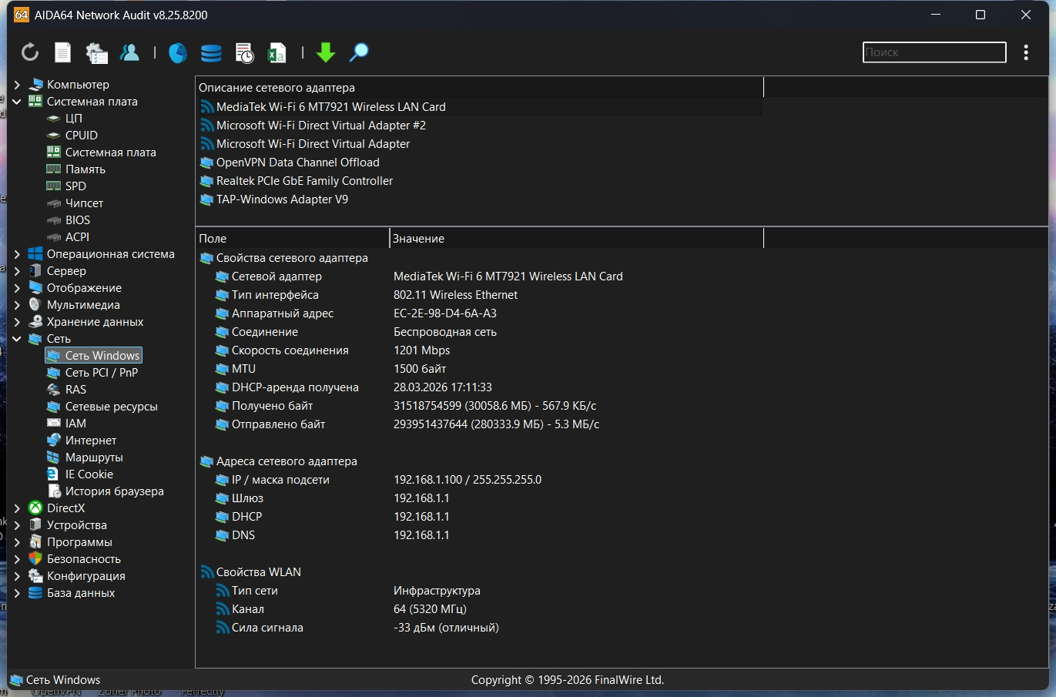Select the Маршруты tree item
Viewport: 1056px width, 697px height.
[x=94, y=457]
